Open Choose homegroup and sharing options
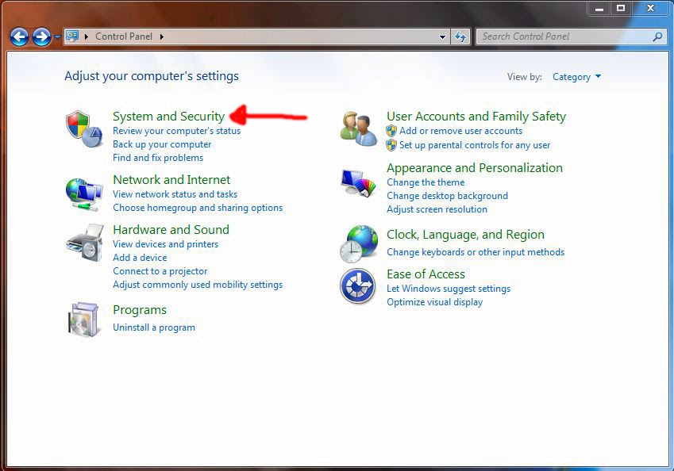674x471 pixels. (198, 208)
